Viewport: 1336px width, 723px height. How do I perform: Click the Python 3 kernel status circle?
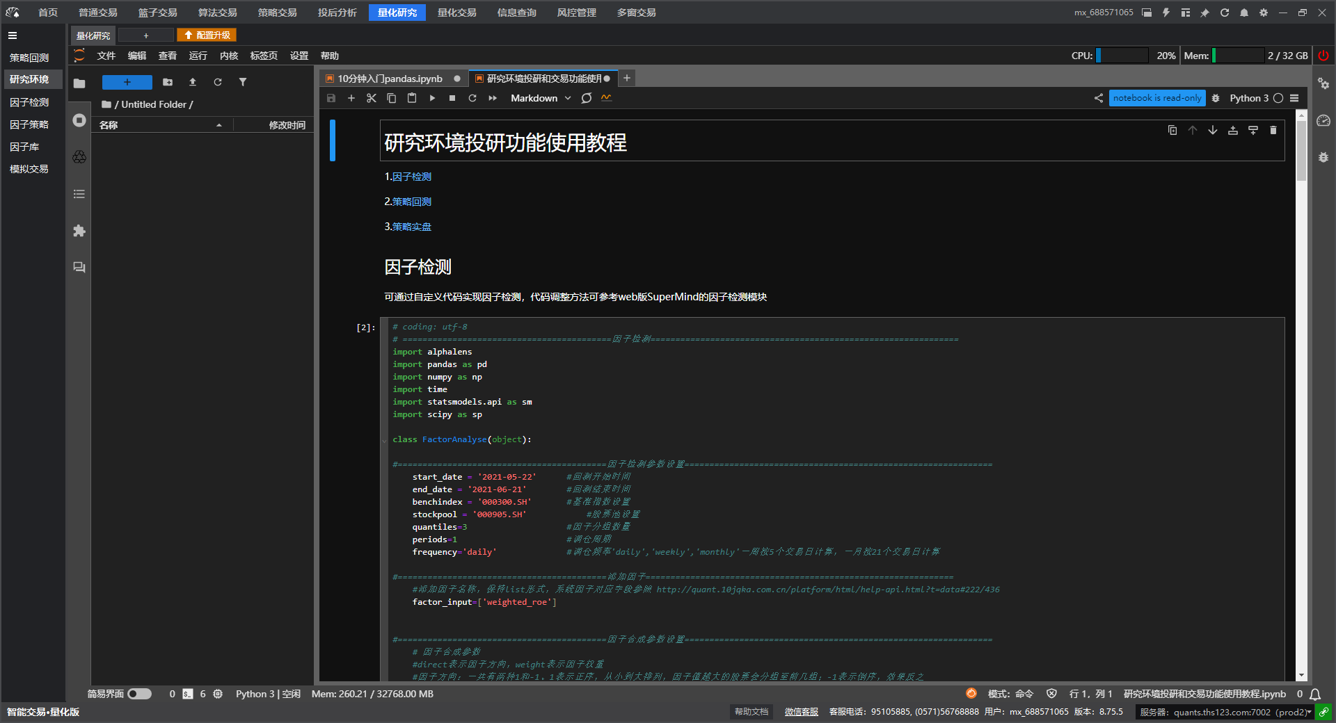[1278, 98]
